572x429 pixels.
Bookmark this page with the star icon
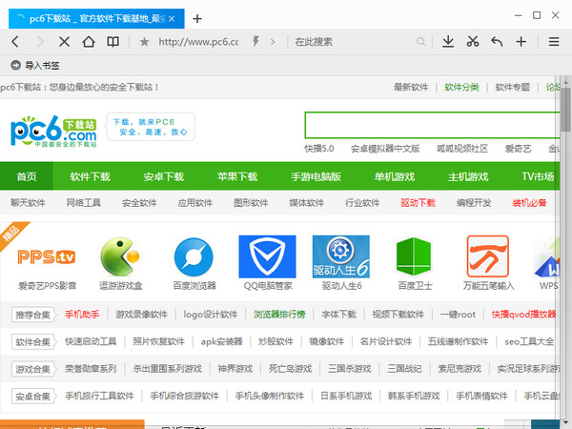pyautogui.click(x=144, y=42)
